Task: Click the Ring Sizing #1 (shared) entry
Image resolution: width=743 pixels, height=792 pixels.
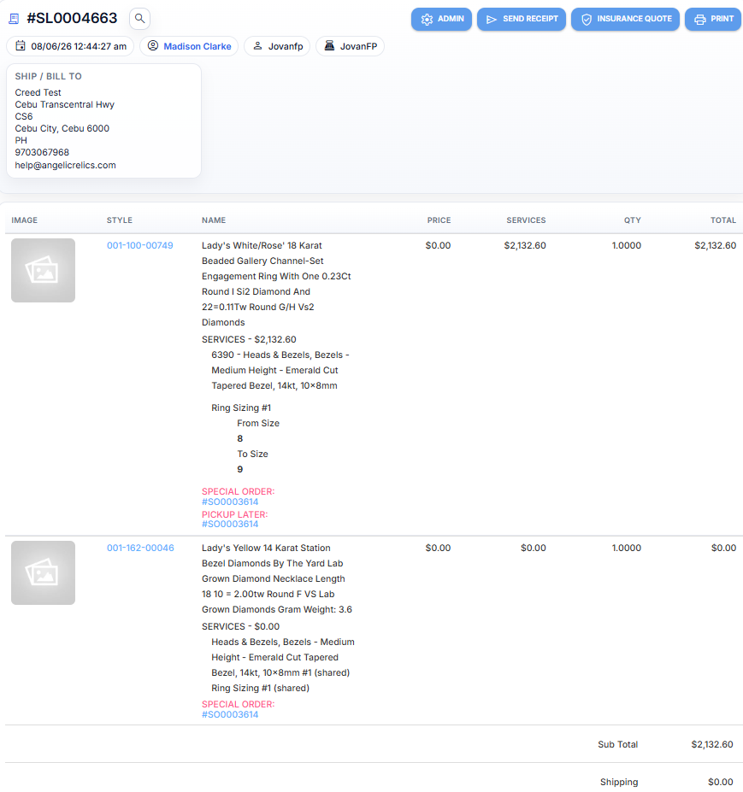Action: 260,688
